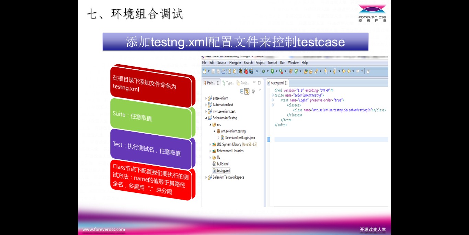Viewport: 469px width, 235px height.
Task: Close the testng.xml editor tab
Action: point(286,83)
